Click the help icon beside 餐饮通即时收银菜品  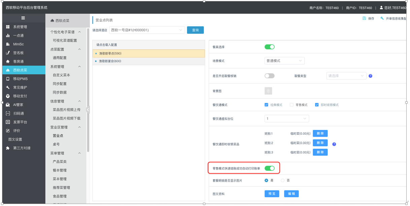click(334, 144)
